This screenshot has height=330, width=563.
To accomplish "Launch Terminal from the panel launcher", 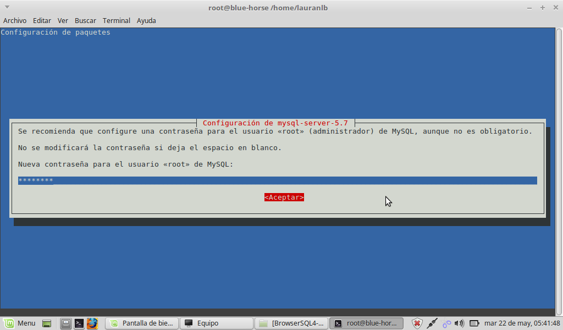I will tap(79, 323).
